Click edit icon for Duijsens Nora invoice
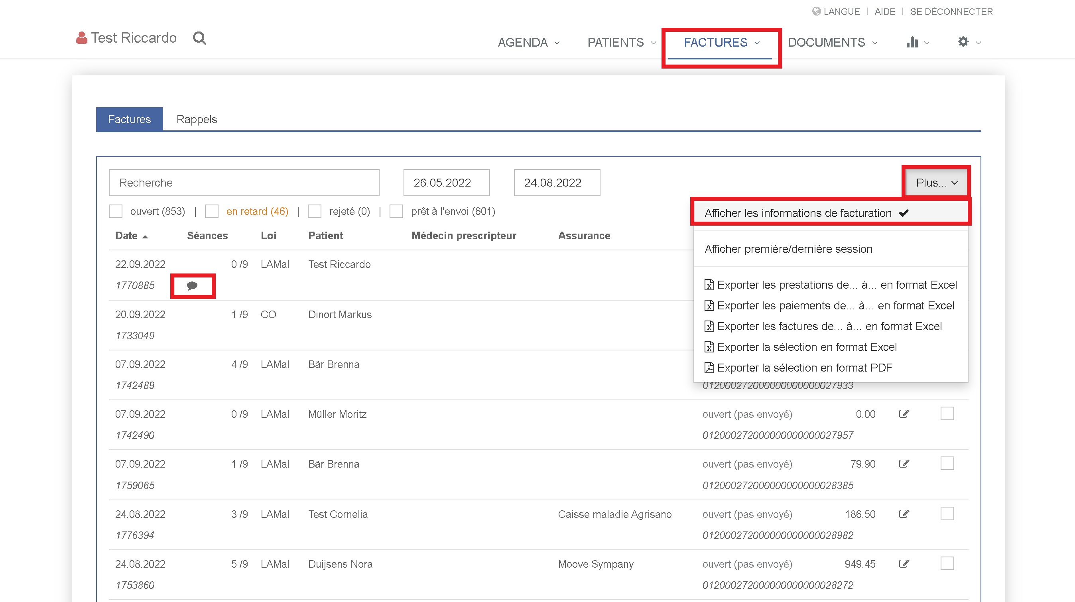Viewport: 1075px width, 602px height. tap(904, 564)
